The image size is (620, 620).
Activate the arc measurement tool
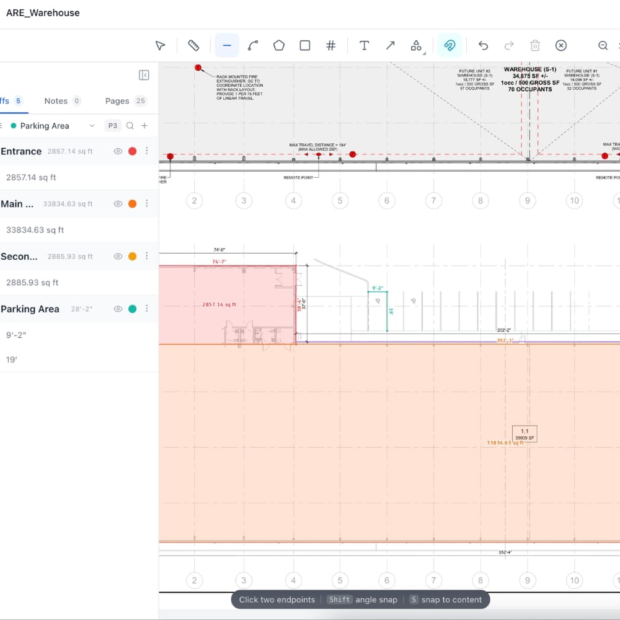click(x=253, y=45)
